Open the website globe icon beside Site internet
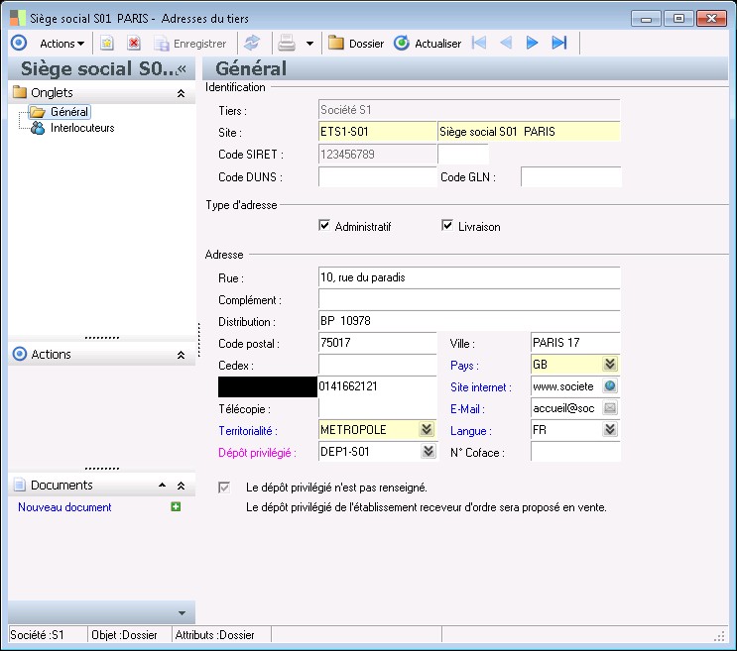Image resolution: width=737 pixels, height=651 pixels. tap(610, 387)
